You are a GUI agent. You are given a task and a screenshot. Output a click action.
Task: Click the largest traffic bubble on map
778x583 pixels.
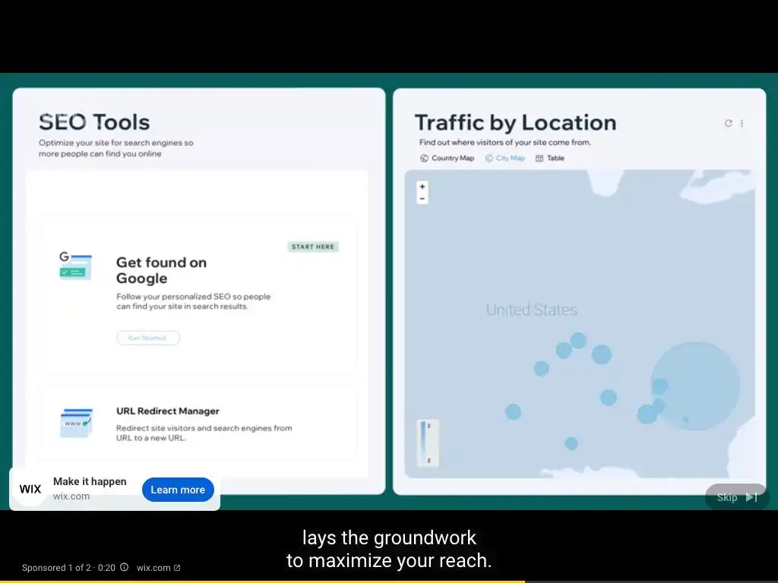tap(695, 386)
